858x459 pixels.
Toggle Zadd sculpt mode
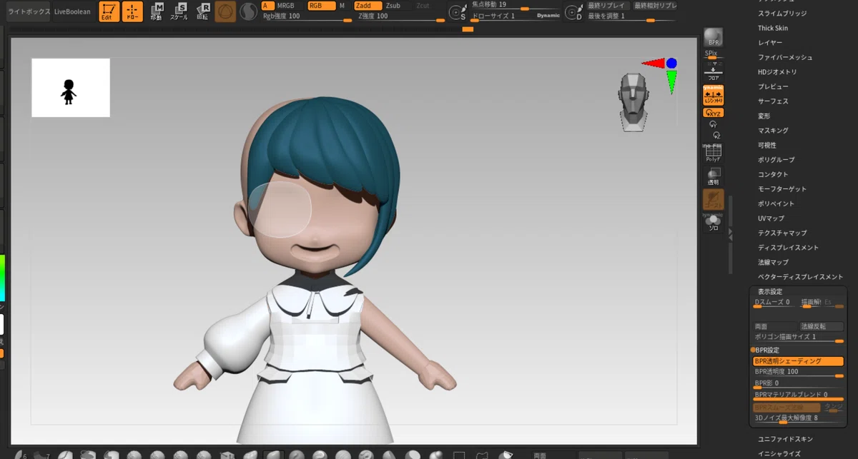368,5
